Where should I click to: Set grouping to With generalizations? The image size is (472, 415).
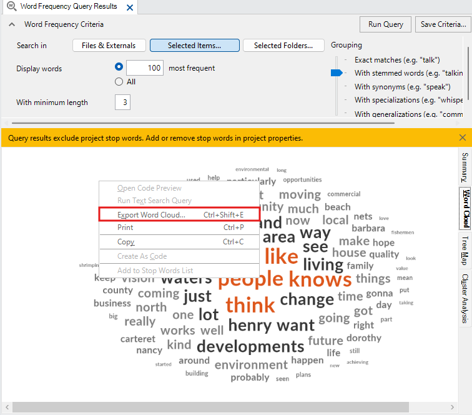408,114
